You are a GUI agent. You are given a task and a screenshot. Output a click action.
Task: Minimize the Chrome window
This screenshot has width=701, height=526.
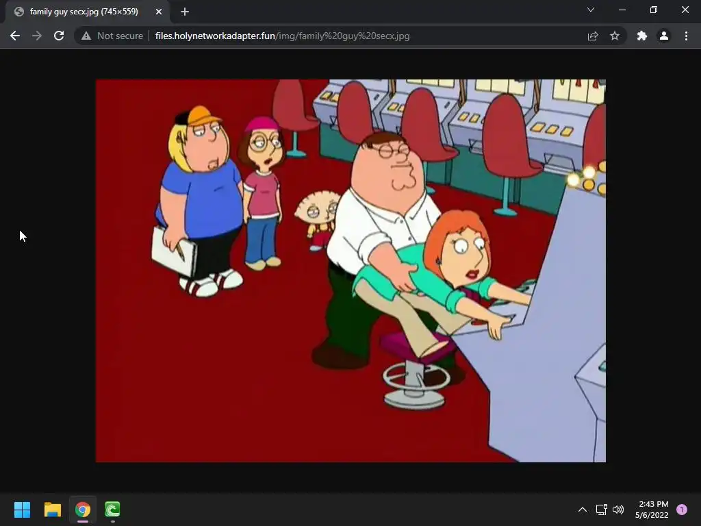(x=622, y=10)
